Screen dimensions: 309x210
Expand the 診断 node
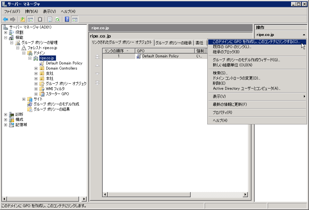pos(5,114)
